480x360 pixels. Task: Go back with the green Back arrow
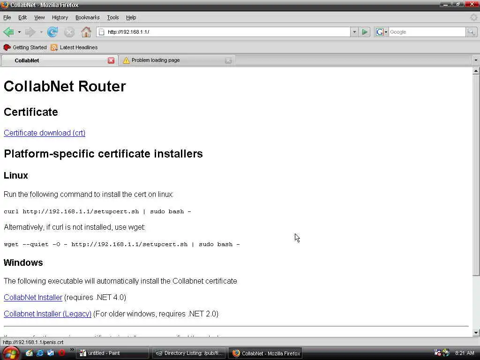pos(8,32)
